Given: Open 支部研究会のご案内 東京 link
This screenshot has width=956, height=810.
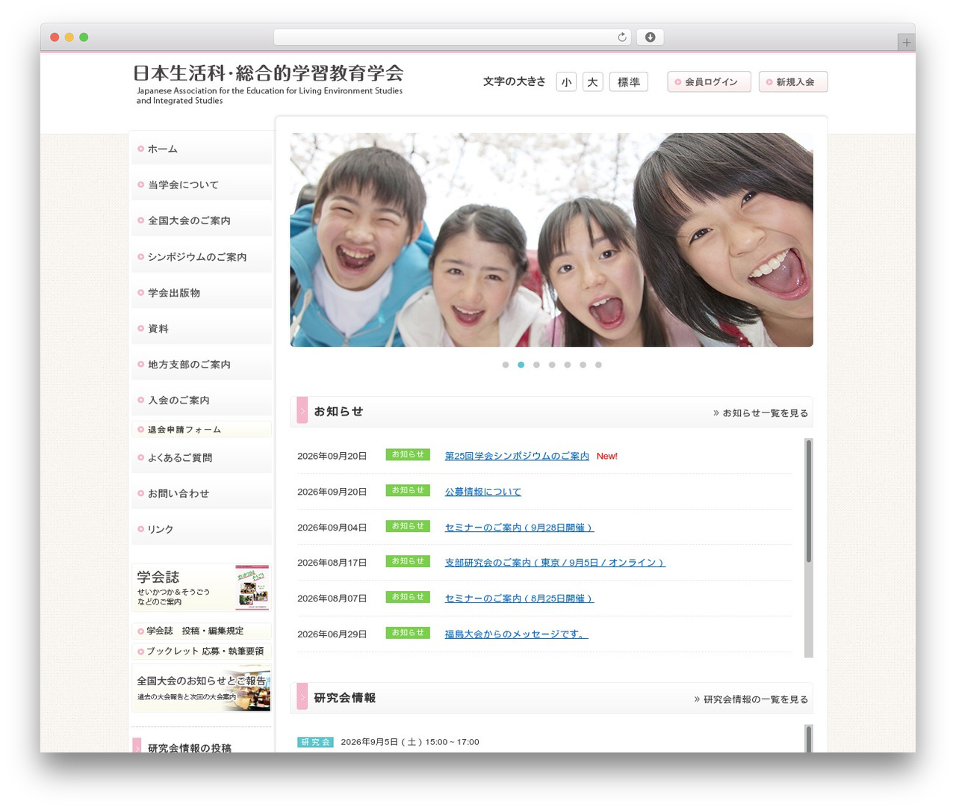Looking at the screenshot, I should tap(555, 563).
